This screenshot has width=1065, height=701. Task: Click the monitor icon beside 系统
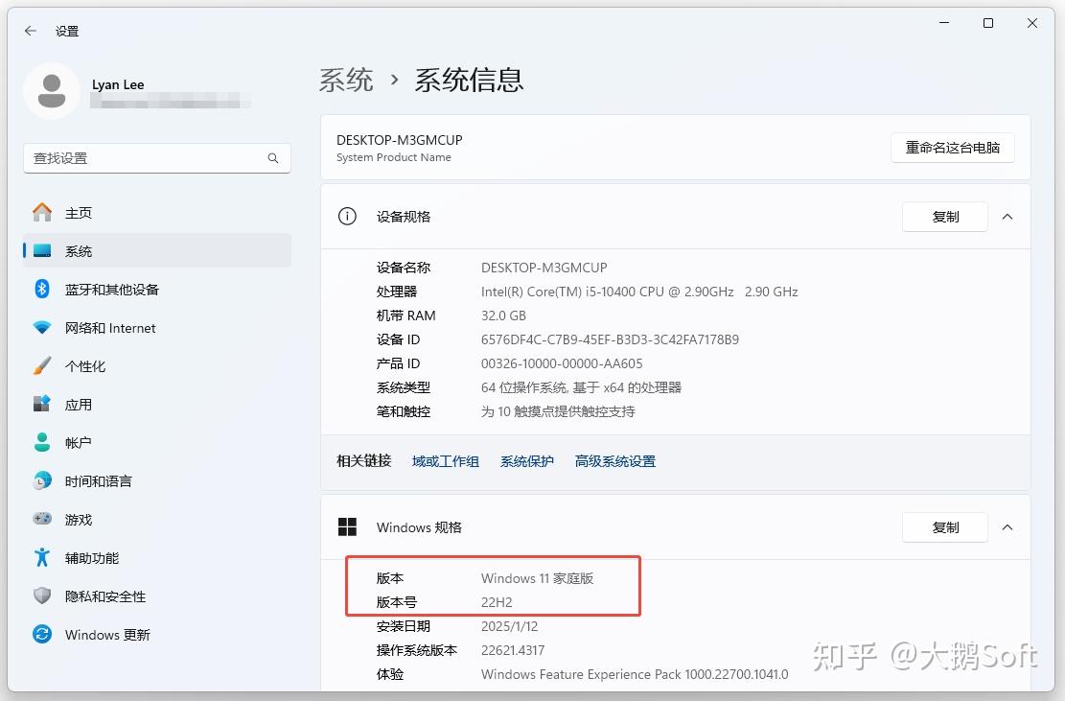point(42,250)
